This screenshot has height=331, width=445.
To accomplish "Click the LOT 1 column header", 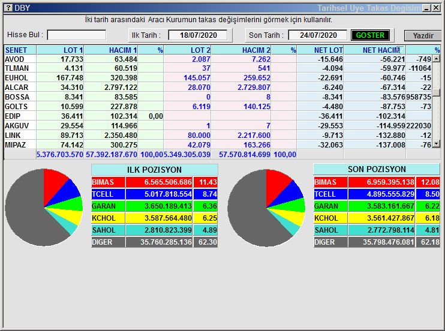I will click(x=60, y=50).
